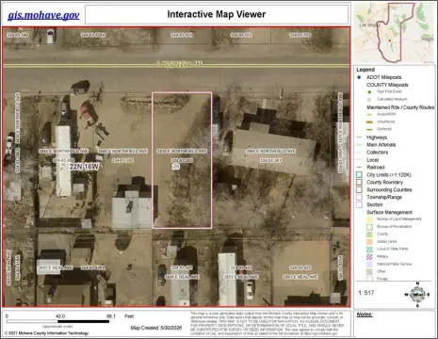Click the ADOT Mileposts blue dot symbol
Screen dimensions: 438x339
[x=359, y=77]
